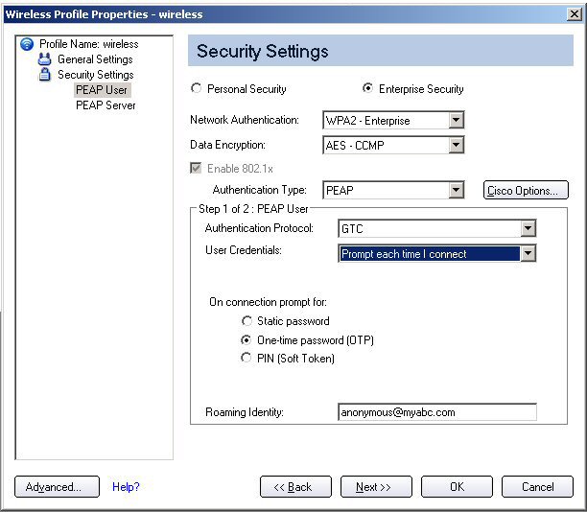
Task: Click the Next >> button
Action: pyautogui.click(x=376, y=486)
